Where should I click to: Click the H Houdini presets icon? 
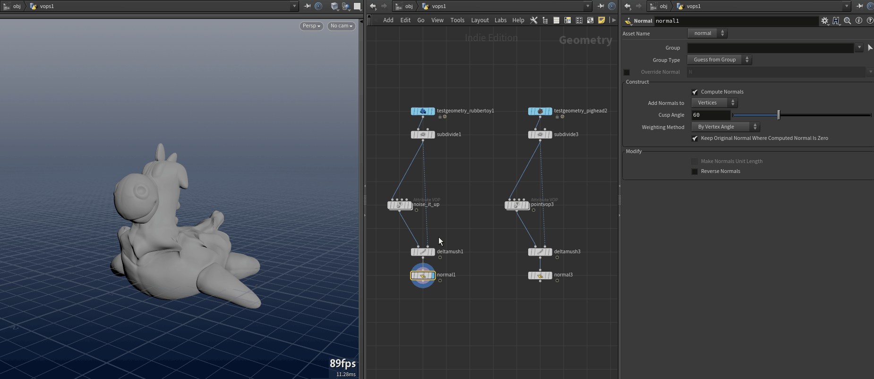click(x=836, y=21)
